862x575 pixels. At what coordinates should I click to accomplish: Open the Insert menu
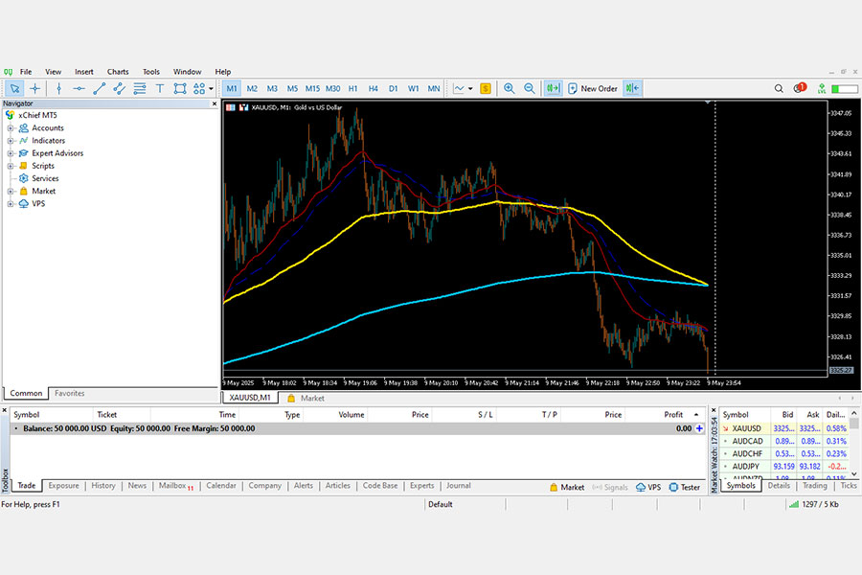[x=84, y=72]
